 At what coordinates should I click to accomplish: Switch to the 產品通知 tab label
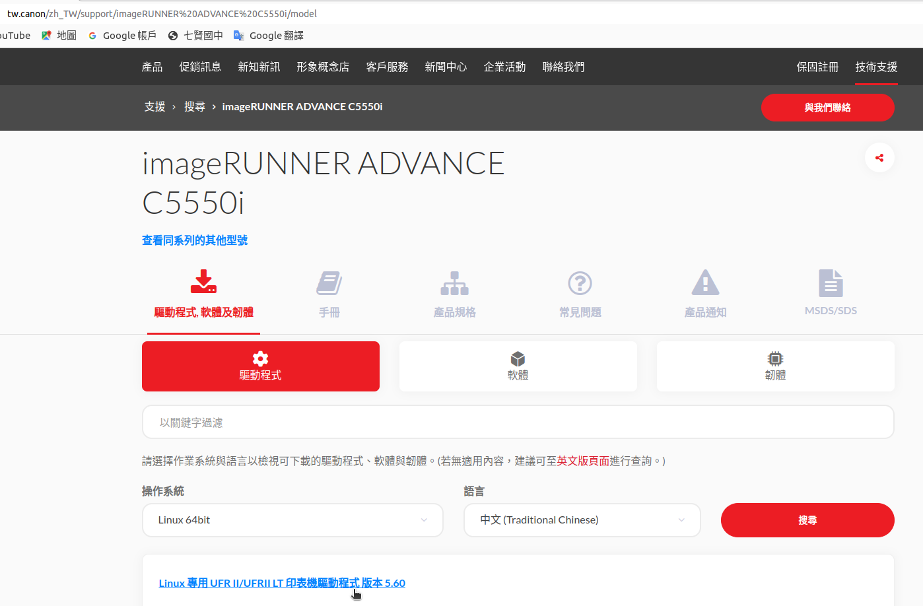[x=705, y=312]
